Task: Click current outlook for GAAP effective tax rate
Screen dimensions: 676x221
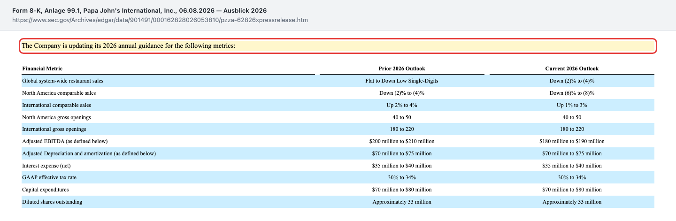Action: [x=572, y=177]
